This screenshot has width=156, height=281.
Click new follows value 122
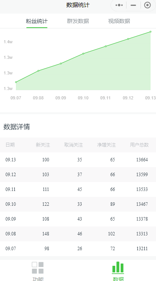46,204
